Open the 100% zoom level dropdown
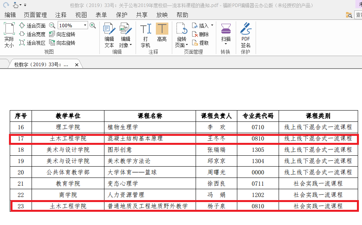Viewport: 362px width, 225px height. click(85, 26)
